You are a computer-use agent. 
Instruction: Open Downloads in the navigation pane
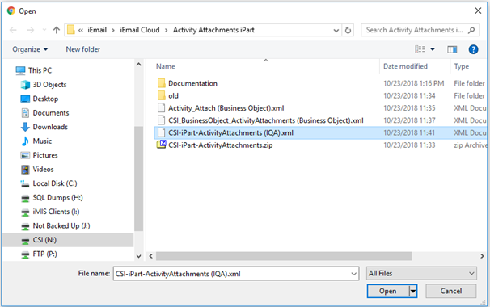tap(50, 127)
